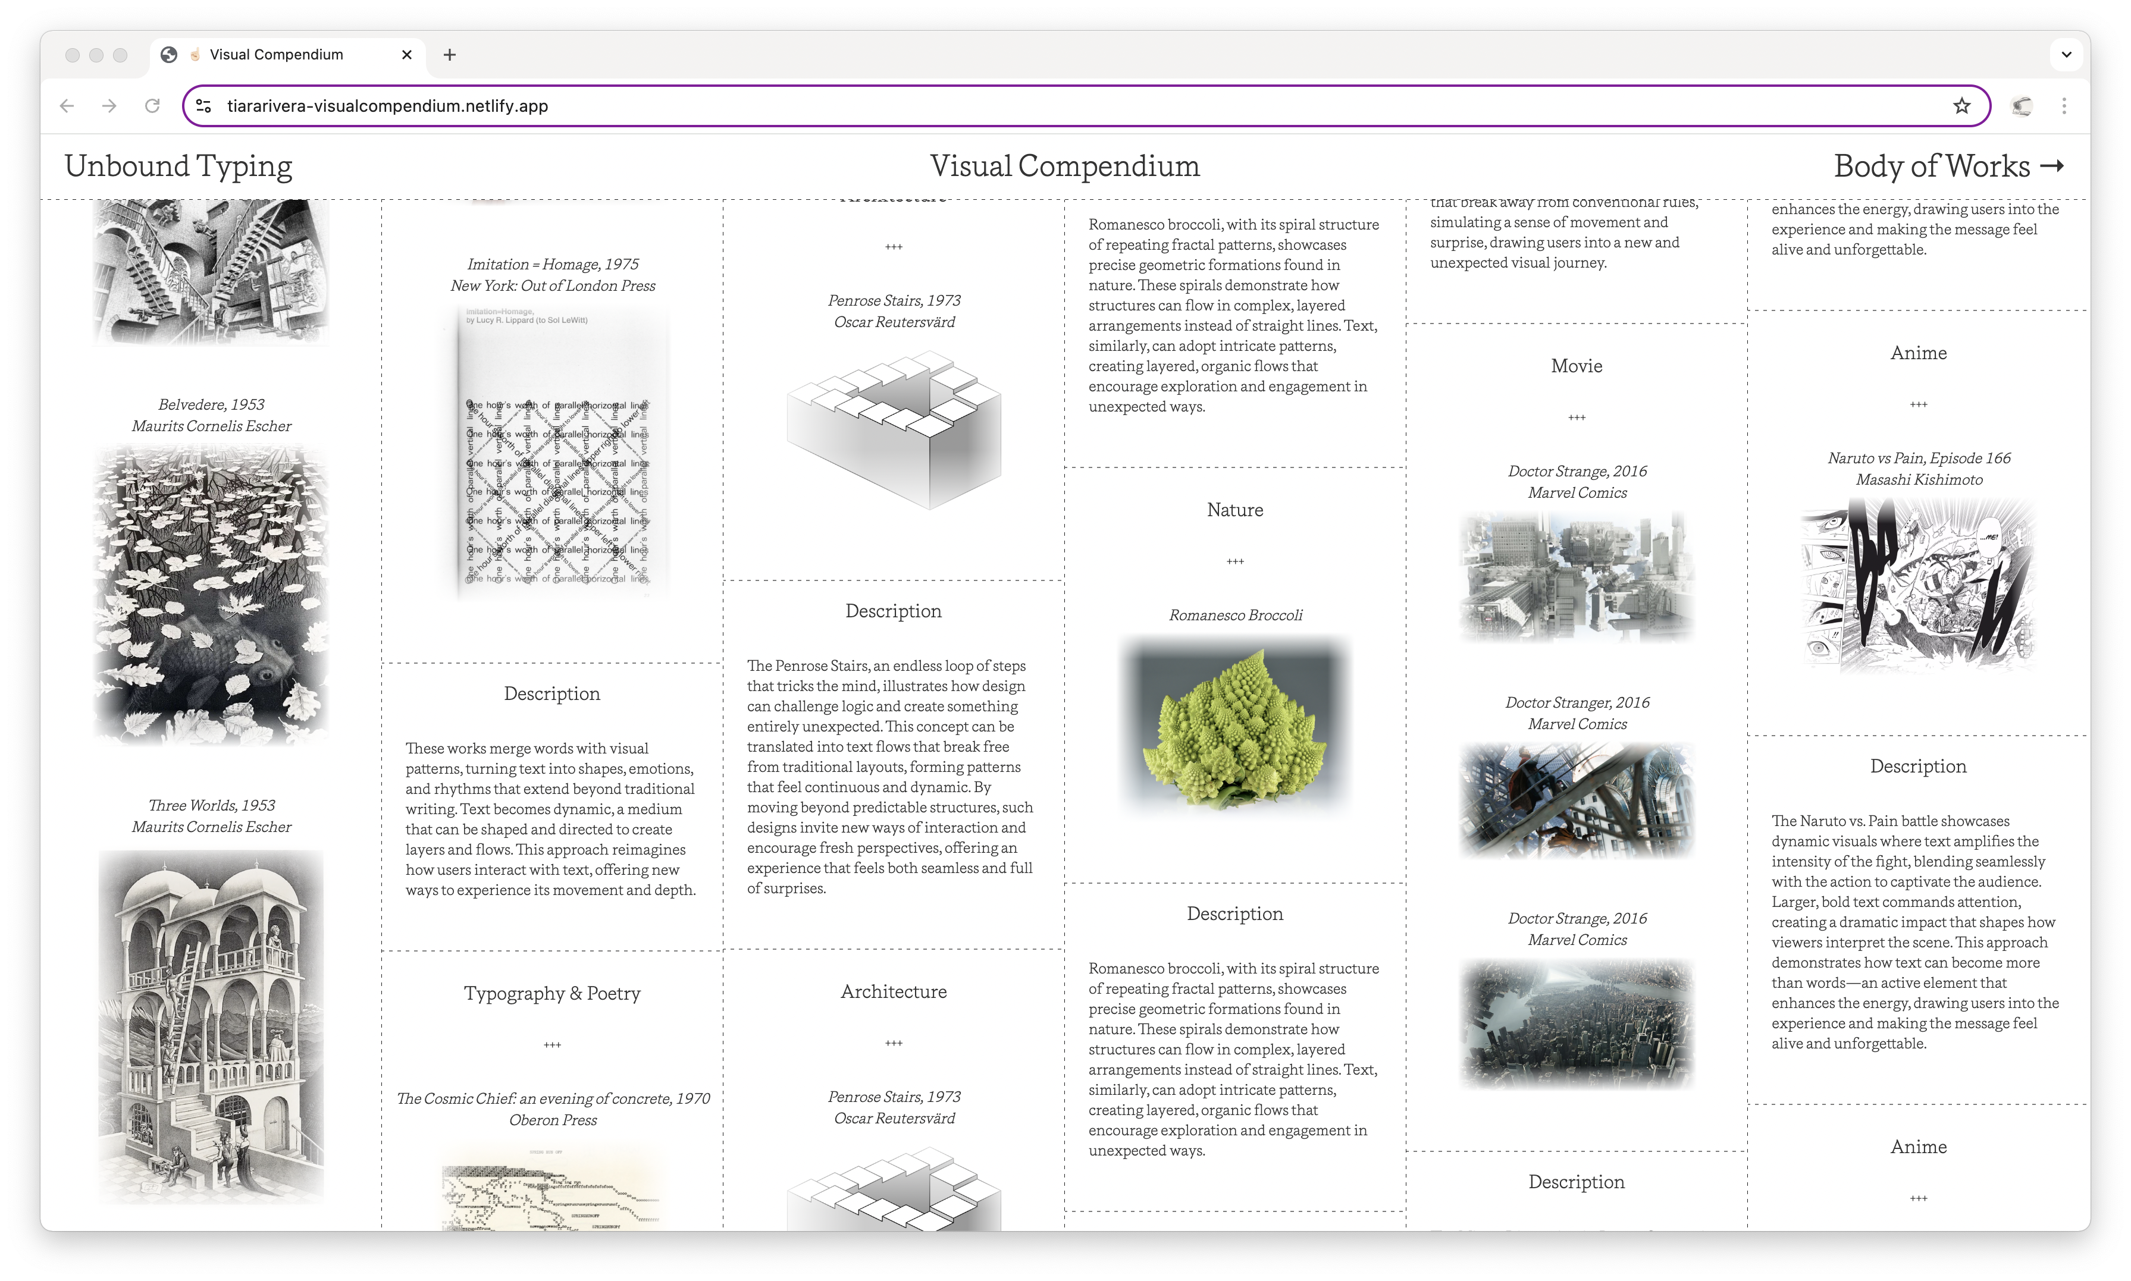Go to Body of Works

[1949, 166]
